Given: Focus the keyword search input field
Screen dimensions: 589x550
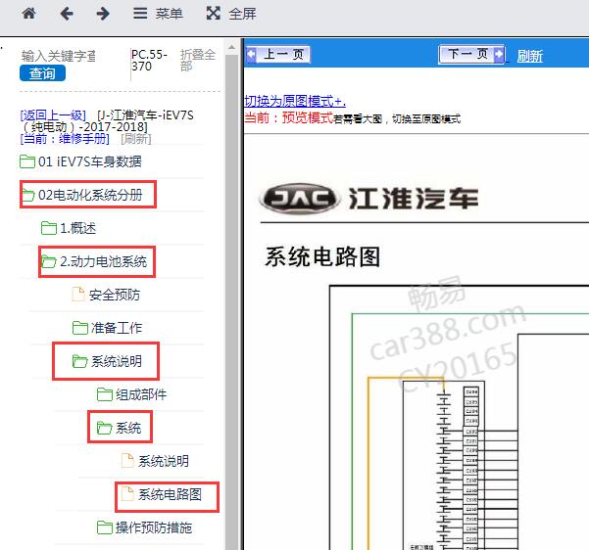Looking at the screenshot, I should pos(58,56).
